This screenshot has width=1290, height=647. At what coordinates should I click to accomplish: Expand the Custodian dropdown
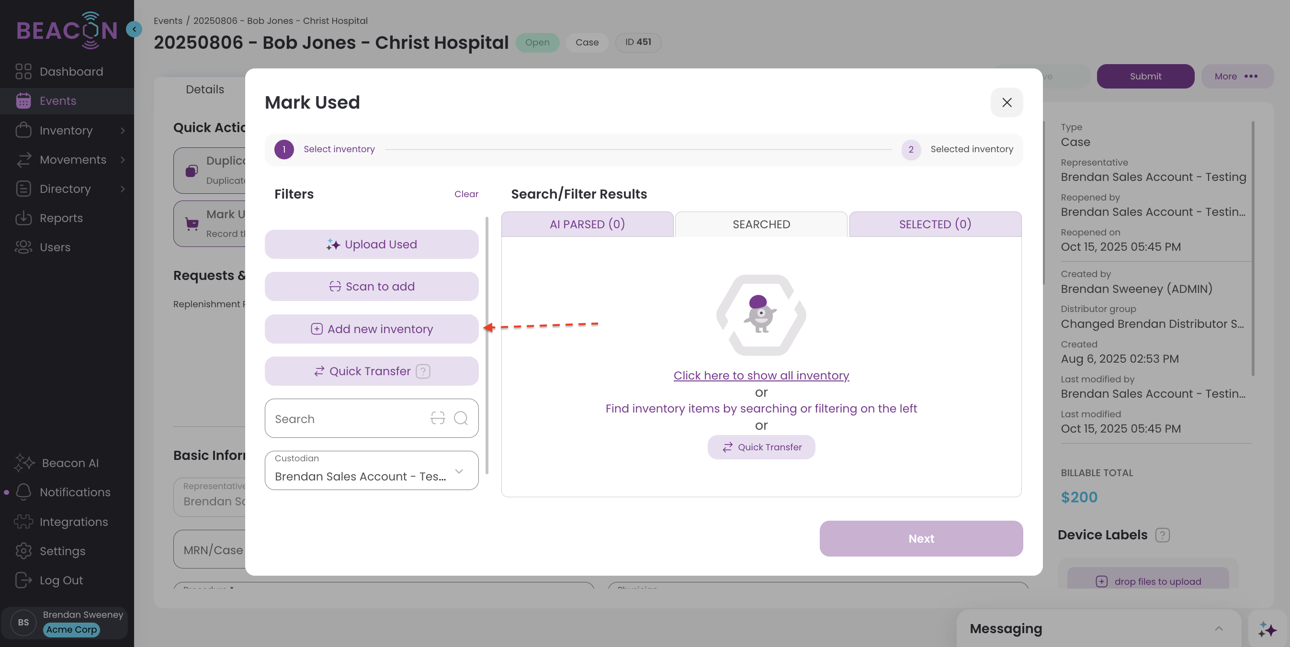(x=459, y=471)
